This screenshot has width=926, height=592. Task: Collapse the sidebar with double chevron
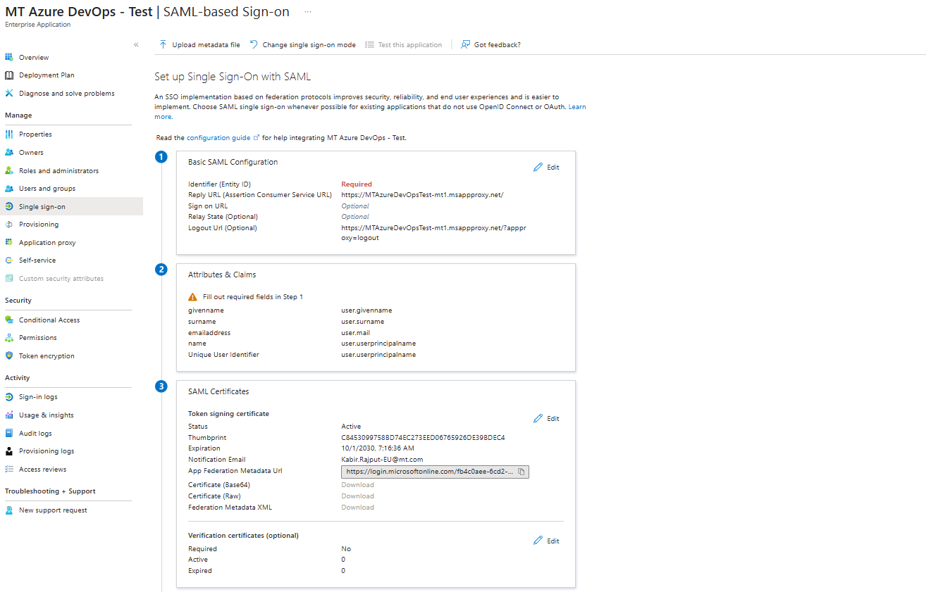pyautogui.click(x=136, y=44)
